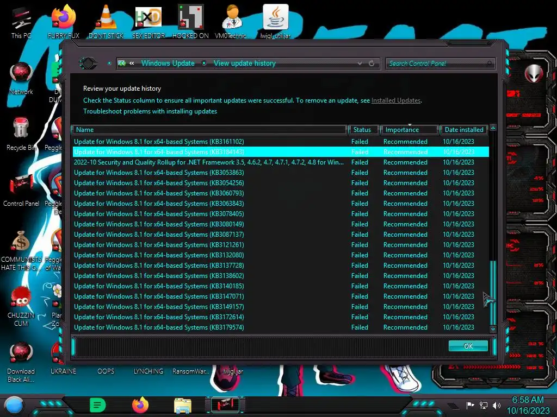Viewport: 557px width, 417px height.
Task: Refresh the address bar view
Action: click(372, 64)
